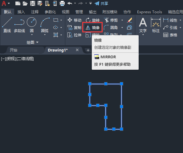Open the 圆角 fillet dropdown arrow
The image size is (183, 153).
tap(122, 27)
